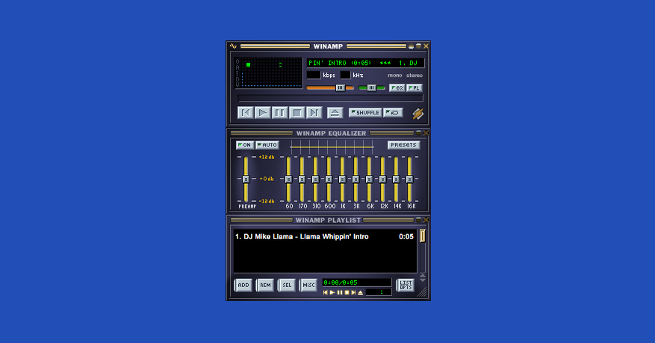This screenshot has width=655, height=343.
Task: Pause mini icon in playlist window
Action: coord(340,292)
